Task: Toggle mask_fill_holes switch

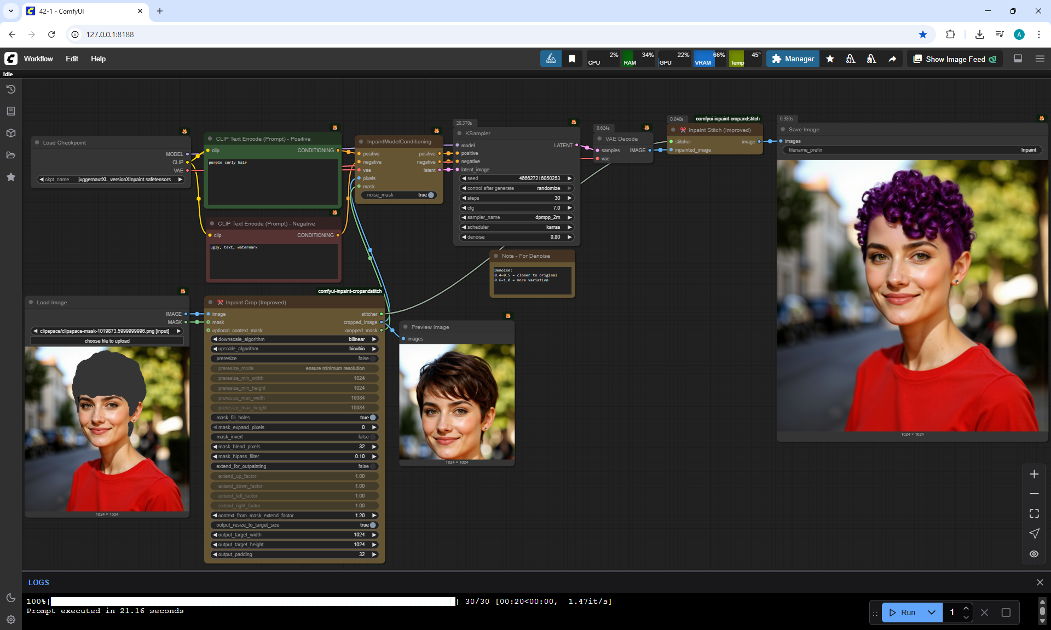Action: click(x=372, y=418)
